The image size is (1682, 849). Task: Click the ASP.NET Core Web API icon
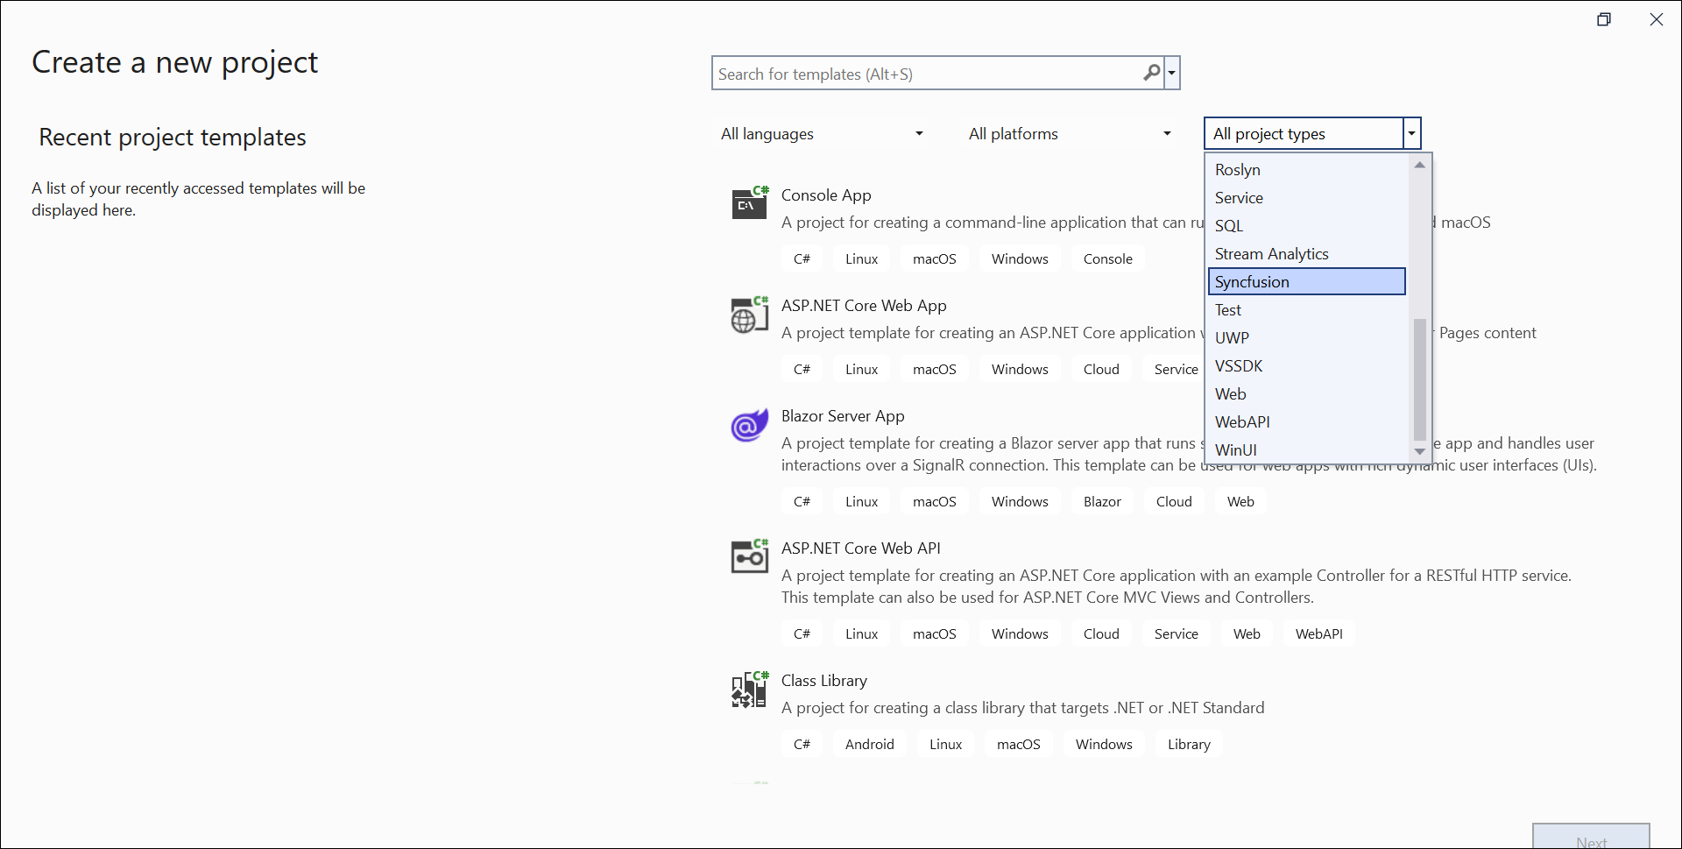[x=750, y=556]
